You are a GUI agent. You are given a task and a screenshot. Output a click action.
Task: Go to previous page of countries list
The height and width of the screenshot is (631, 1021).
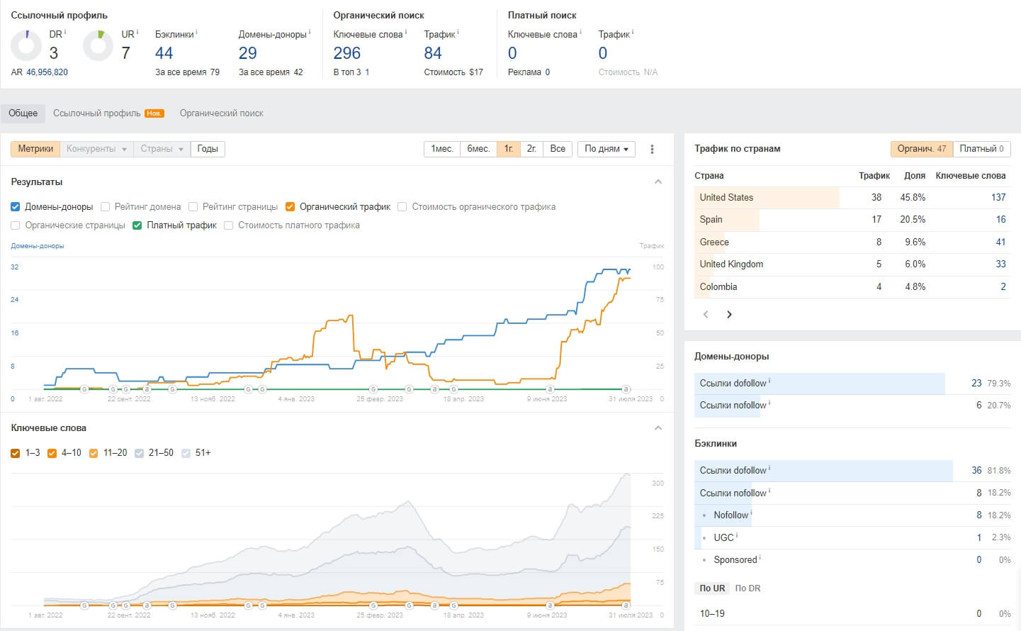pyautogui.click(x=706, y=315)
